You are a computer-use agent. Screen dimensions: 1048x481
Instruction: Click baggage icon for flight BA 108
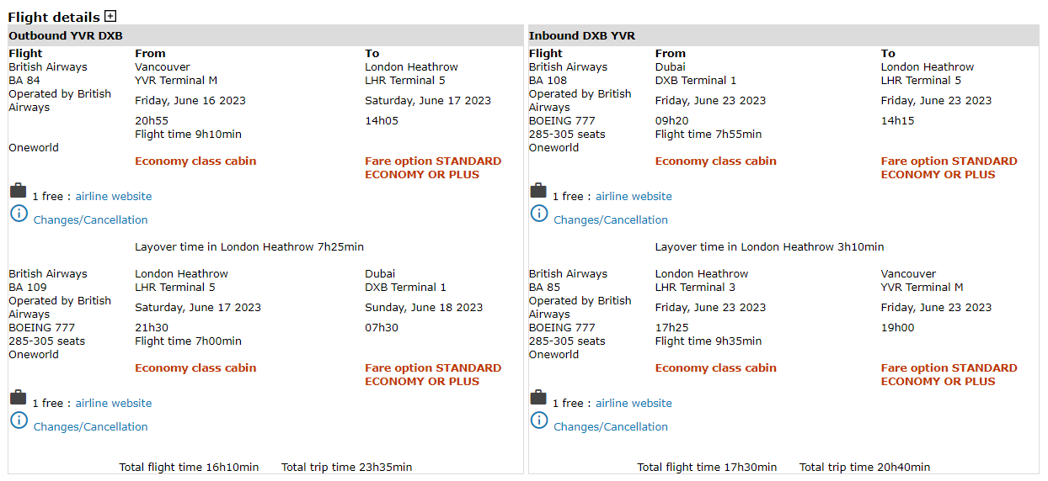[x=538, y=192]
